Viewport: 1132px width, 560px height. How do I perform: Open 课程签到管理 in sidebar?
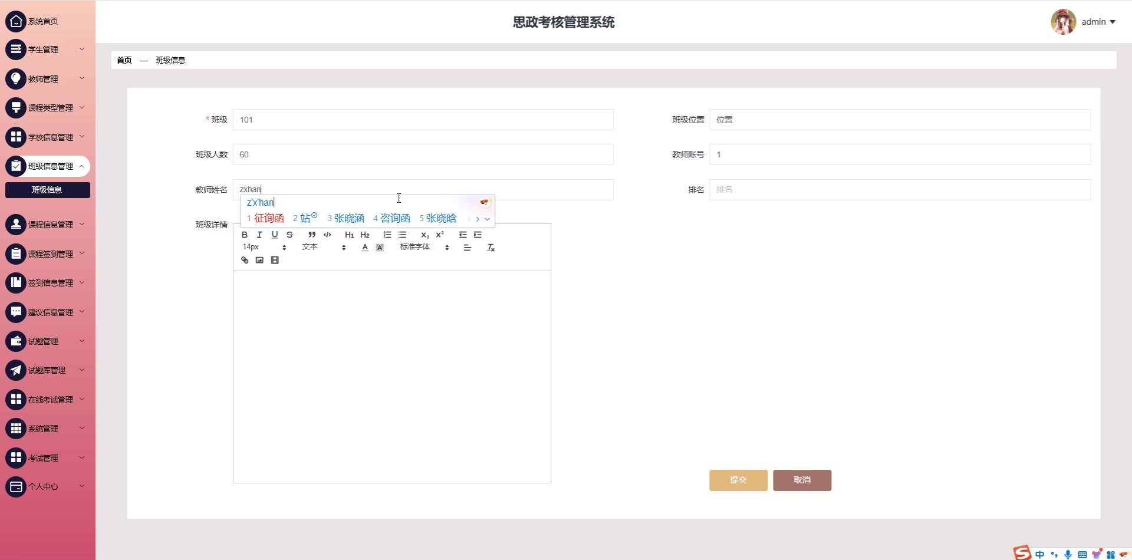click(x=47, y=253)
